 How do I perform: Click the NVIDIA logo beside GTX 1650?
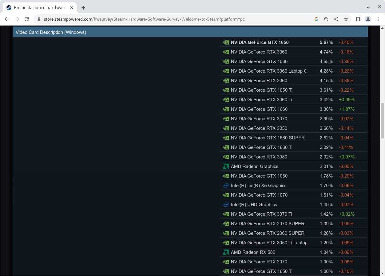pyautogui.click(x=226, y=42)
